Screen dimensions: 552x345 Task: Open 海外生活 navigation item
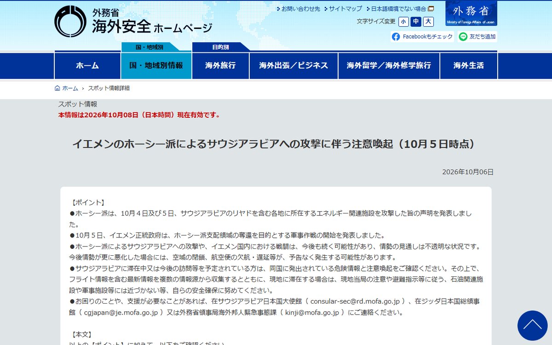[469, 65]
